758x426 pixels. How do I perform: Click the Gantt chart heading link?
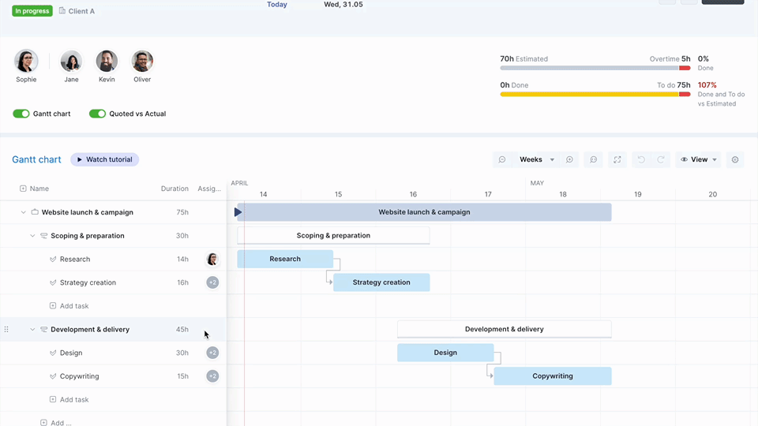click(37, 159)
